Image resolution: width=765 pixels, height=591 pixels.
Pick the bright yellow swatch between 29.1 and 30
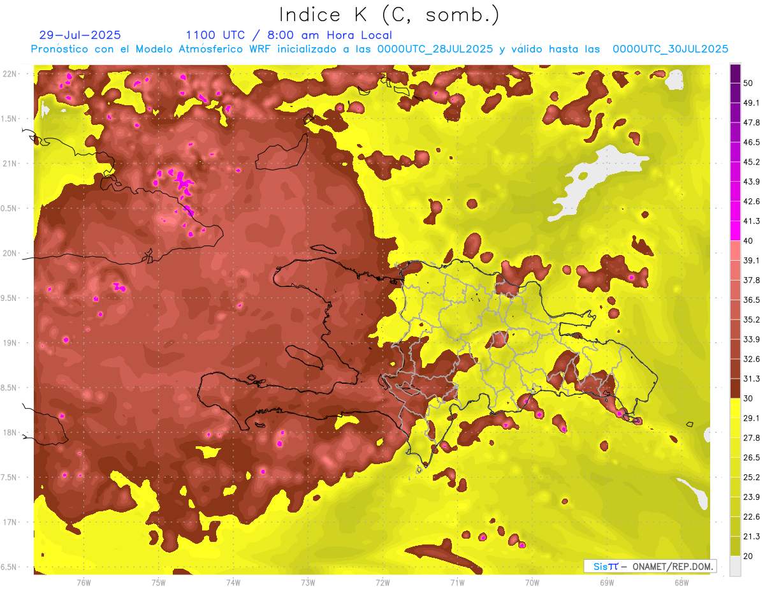(735, 408)
